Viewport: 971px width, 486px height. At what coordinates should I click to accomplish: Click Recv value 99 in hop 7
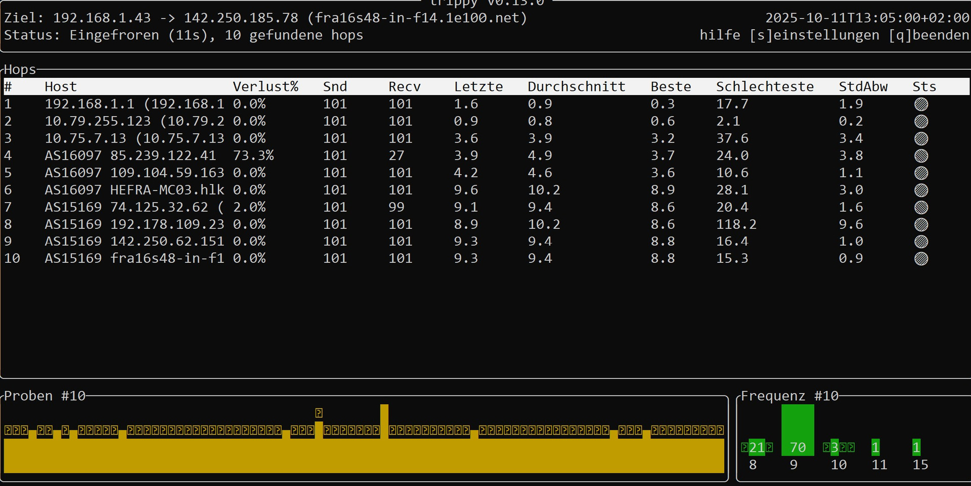click(x=396, y=207)
